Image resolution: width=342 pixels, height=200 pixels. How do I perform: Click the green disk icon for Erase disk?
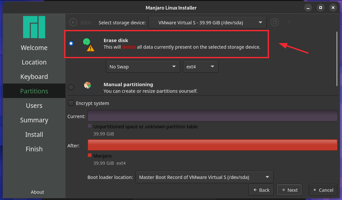click(x=87, y=41)
